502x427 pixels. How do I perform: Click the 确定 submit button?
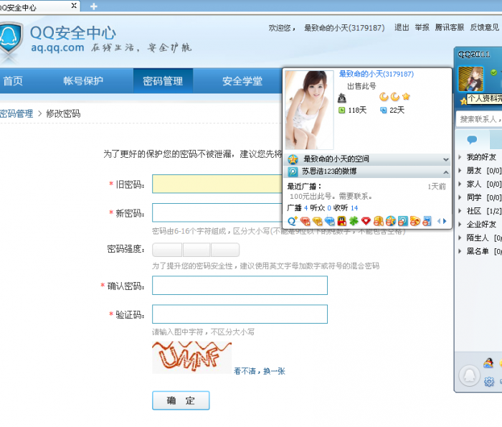tap(181, 400)
